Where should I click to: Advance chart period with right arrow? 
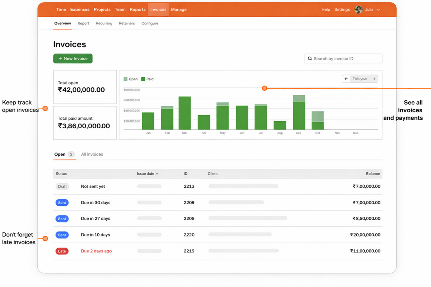pos(374,79)
